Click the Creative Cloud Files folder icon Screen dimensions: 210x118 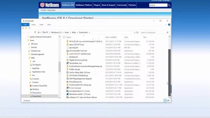click(31, 86)
